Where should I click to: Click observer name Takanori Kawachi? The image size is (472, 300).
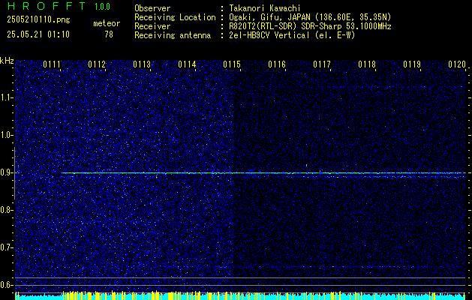coord(265,8)
